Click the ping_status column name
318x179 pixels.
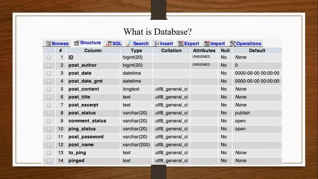[82, 129]
